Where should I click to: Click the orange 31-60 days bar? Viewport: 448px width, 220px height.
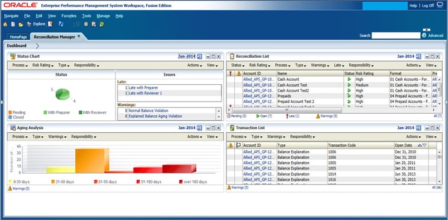click(x=90, y=160)
